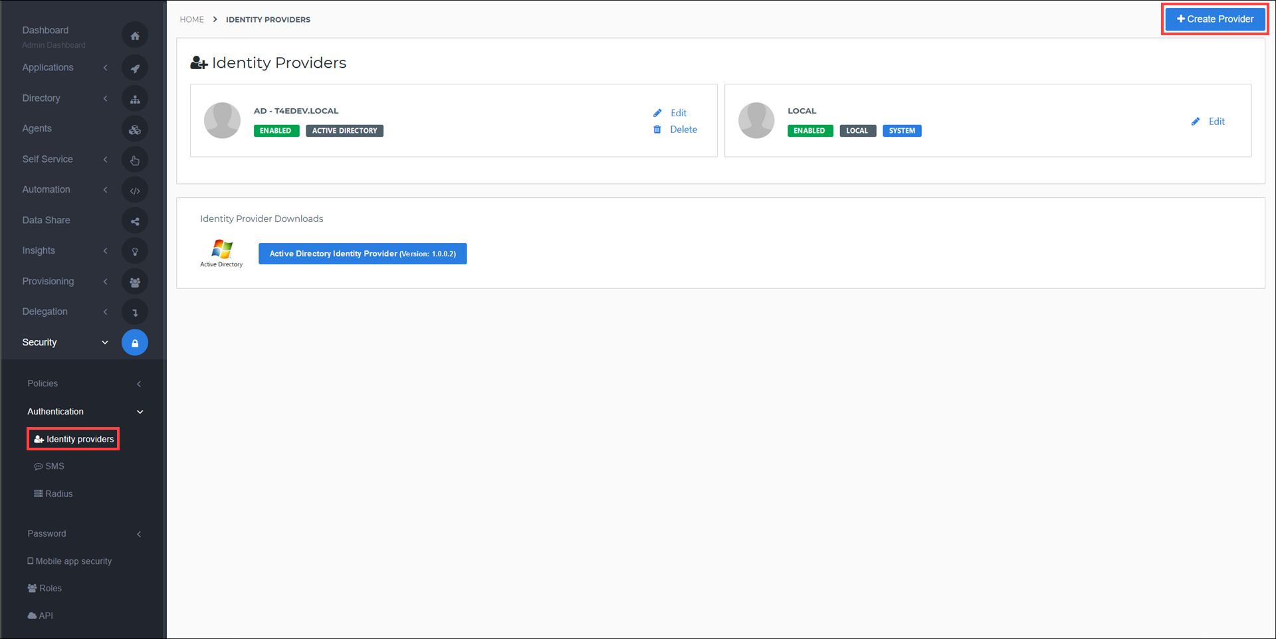This screenshot has width=1276, height=639.
Task: Open Mobile app security settings
Action: (70, 561)
